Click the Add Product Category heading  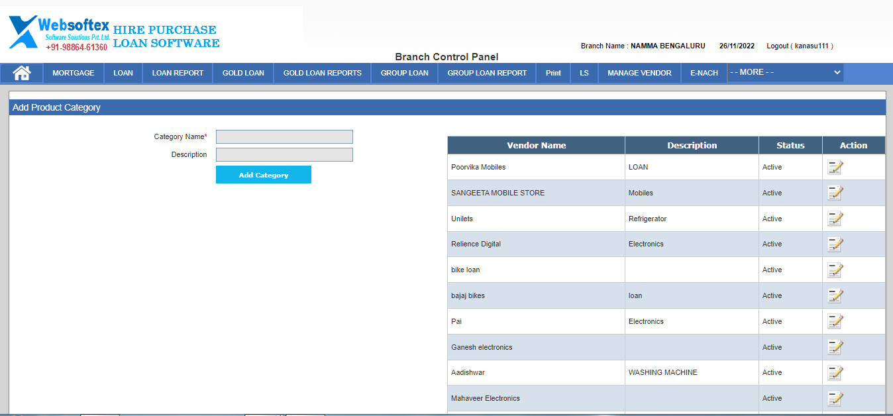click(x=56, y=107)
